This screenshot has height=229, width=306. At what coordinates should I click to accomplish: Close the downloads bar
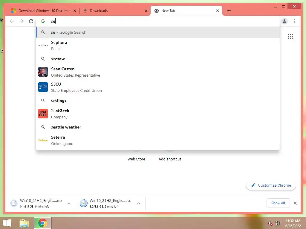click(295, 203)
